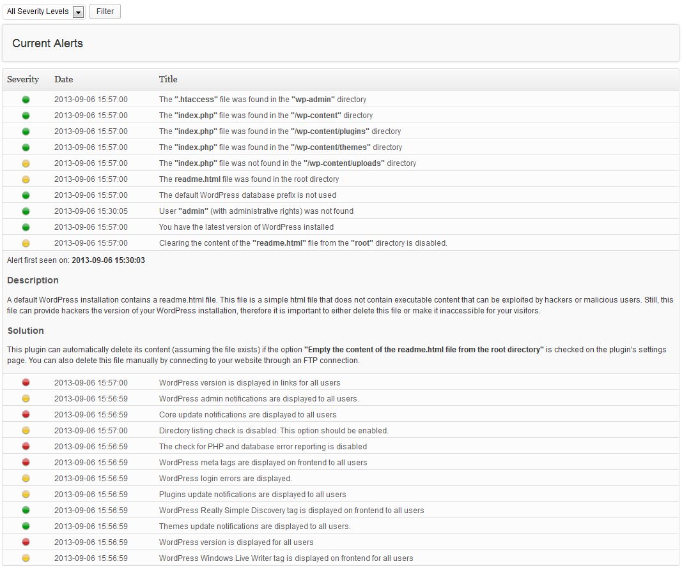The image size is (682, 568).
Task: Open the 'User admin was not found' alert
Action: pyautogui.click(x=256, y=211)
